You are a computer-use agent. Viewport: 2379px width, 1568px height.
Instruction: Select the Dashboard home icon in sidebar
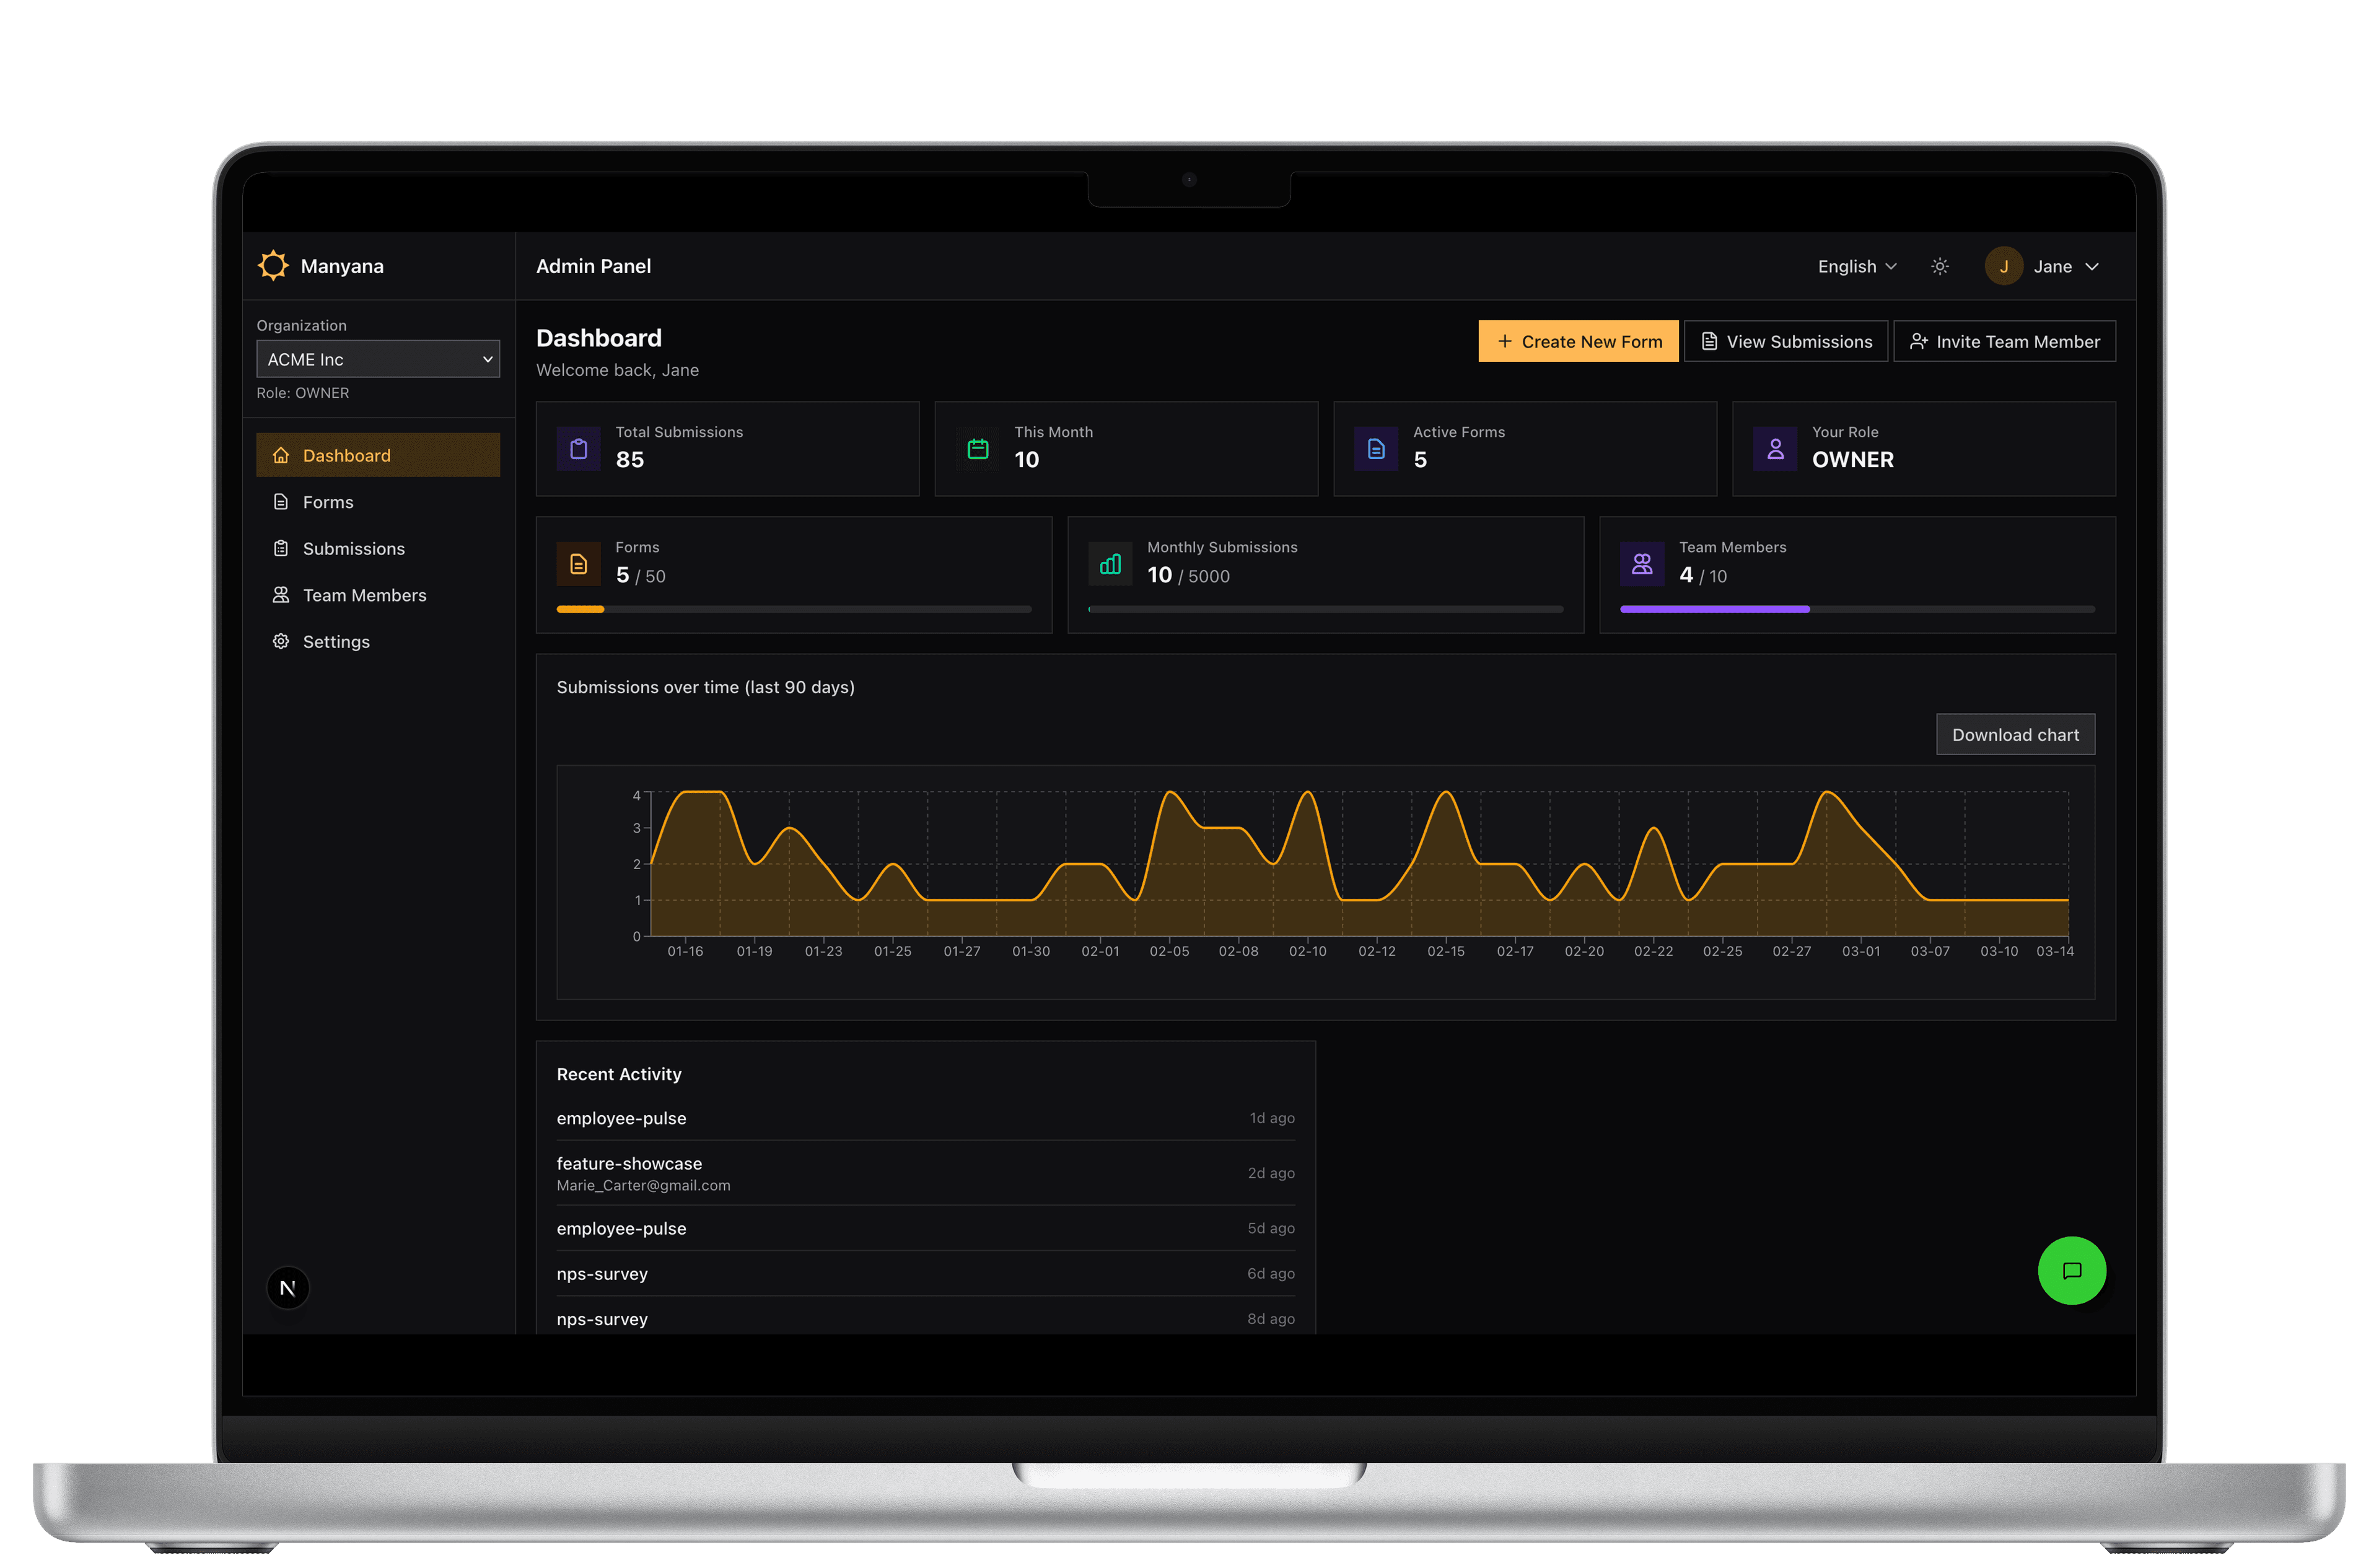click(x=282, y=455)
